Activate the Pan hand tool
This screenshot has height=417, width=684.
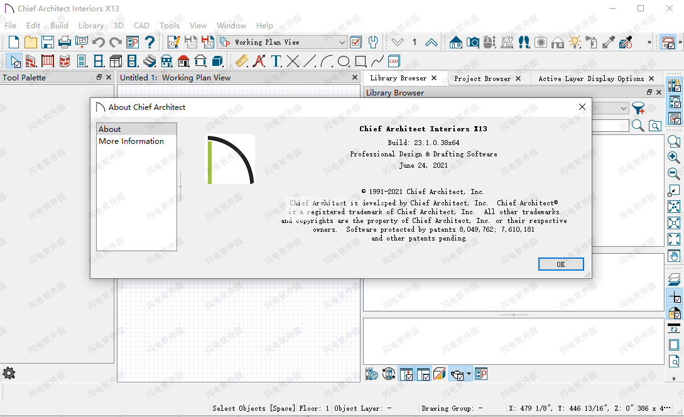point(674,256)
